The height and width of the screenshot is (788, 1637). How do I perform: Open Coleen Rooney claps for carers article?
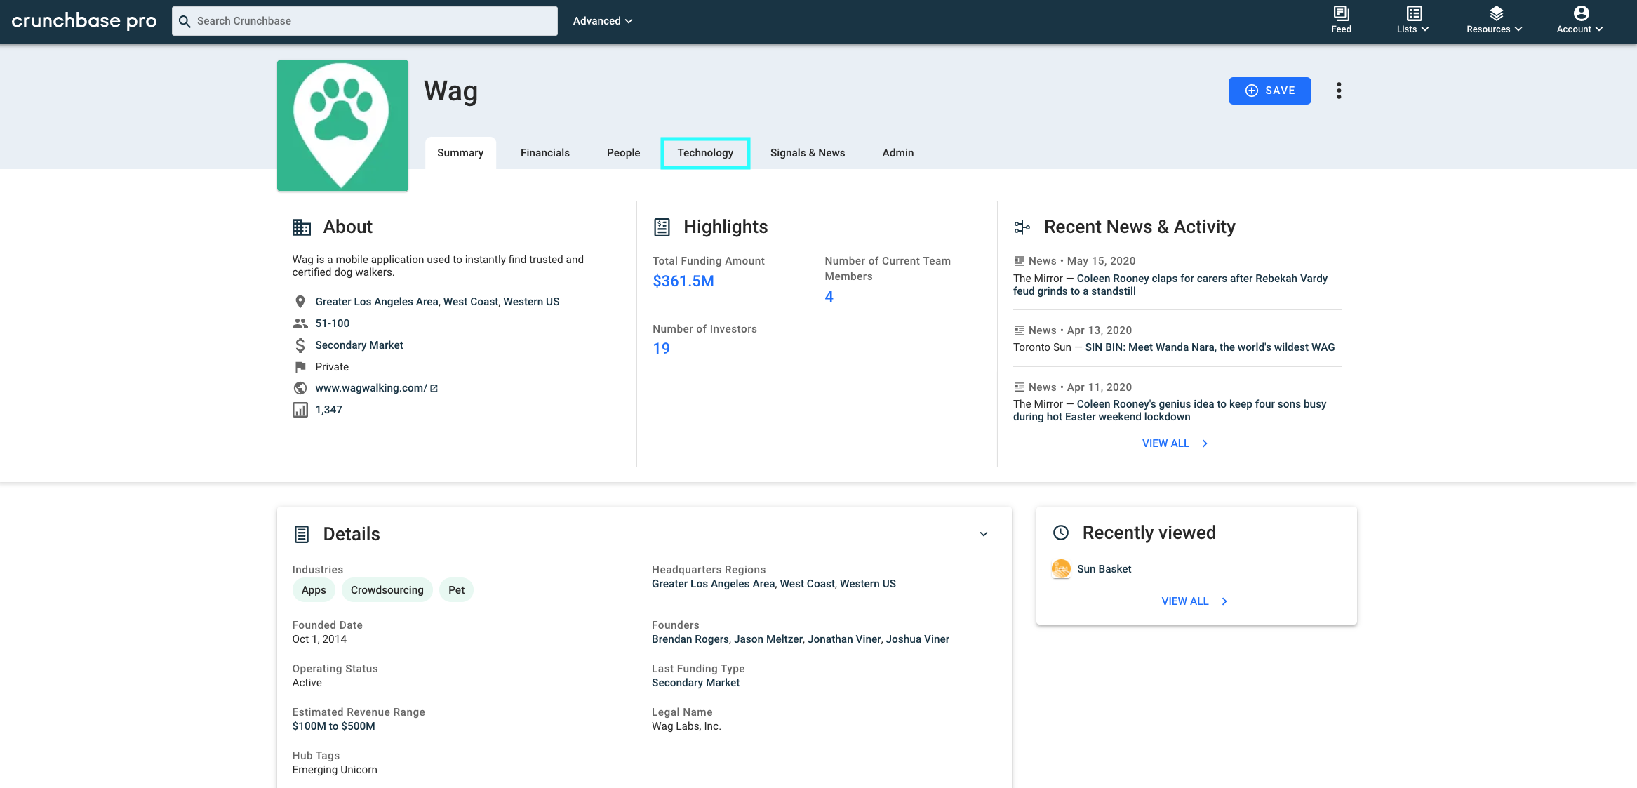(x=1170, y=285)
